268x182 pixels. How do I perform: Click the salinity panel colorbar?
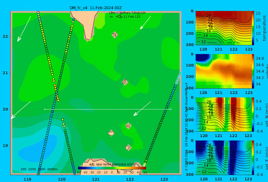tap(253, 71)
